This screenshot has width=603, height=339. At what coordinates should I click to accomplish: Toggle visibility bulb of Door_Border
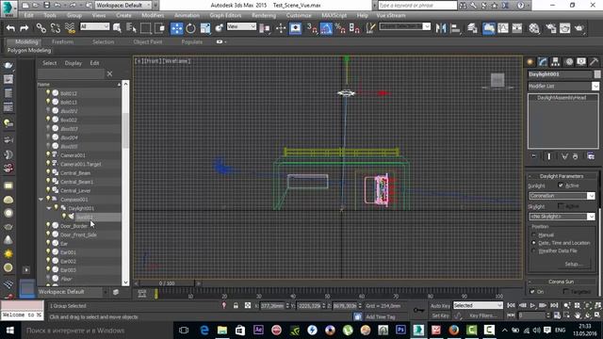[48, 225]
